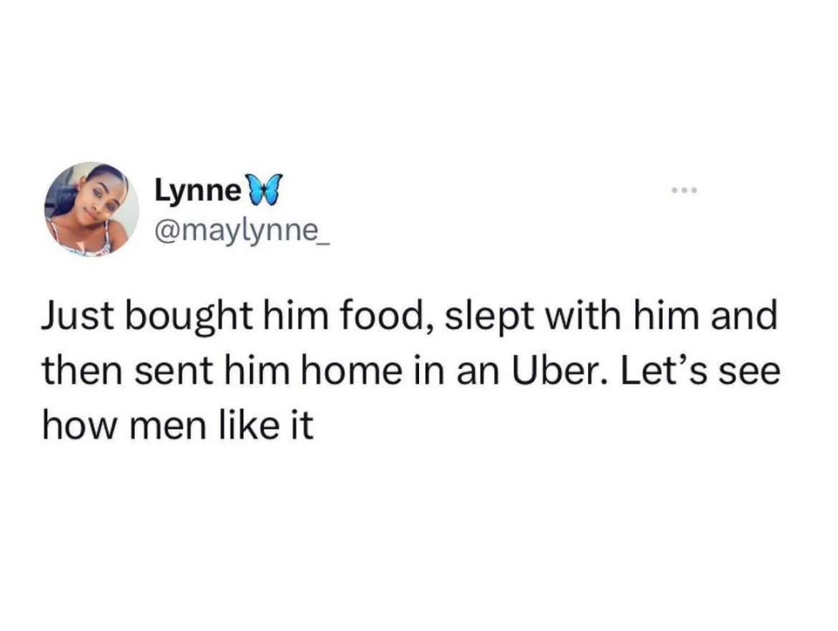The image size is (838, 631).
Task: Click the word and ending the first line
Action: tap(746, 316)
